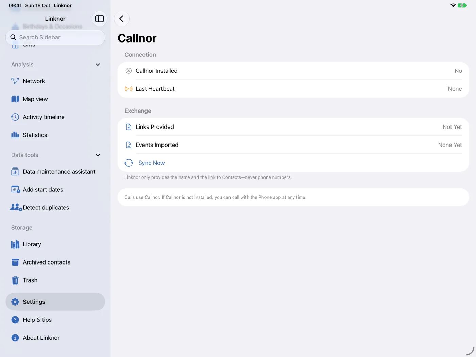Click the Add start dates calendar icon
This screenshot has width=476, height=357.
(x=16, y=189)
